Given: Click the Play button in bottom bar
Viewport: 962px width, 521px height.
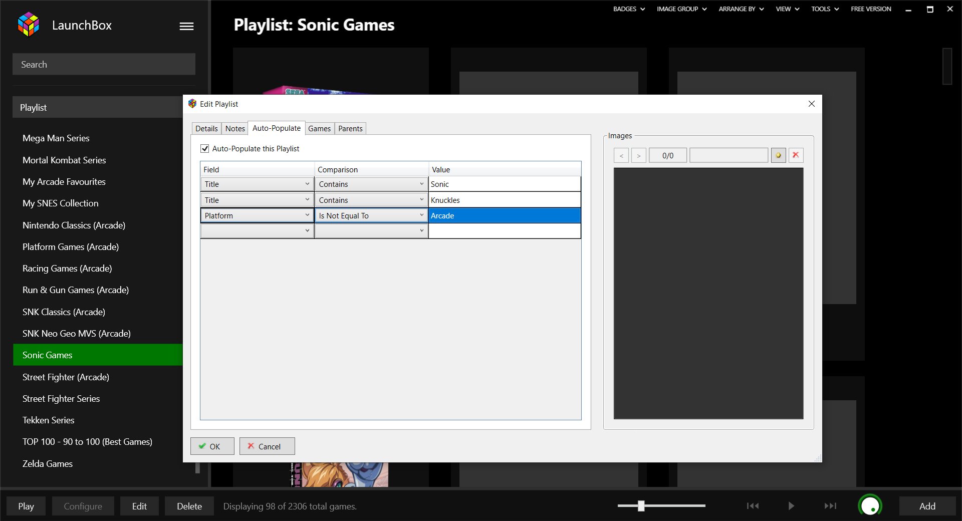Looking at the screenshot, I should click(26, 506).
